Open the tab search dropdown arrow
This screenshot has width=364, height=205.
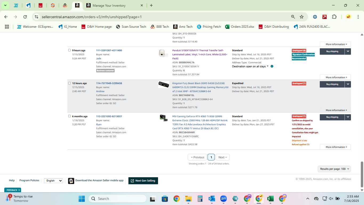(x=5, y=5)
